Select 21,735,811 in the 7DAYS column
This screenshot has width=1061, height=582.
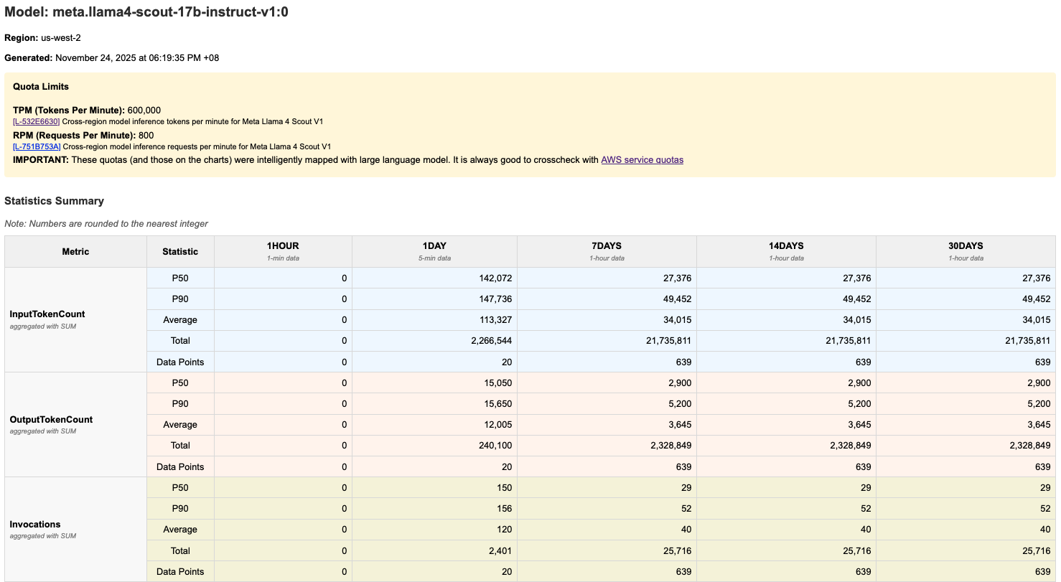point(668,341)
